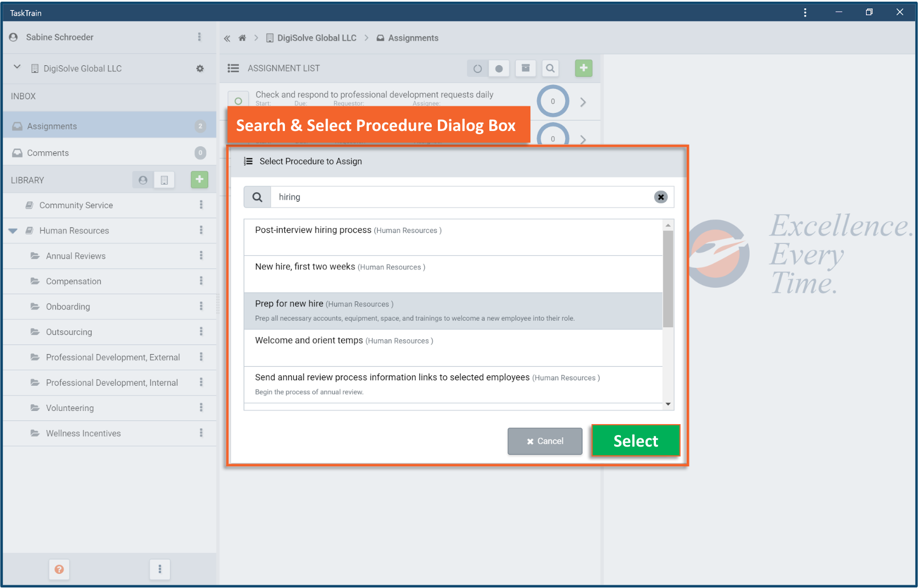Click the archive icon in assignment list
The width and height of the screenshot is (919, 588).
[x=526, y=68]
